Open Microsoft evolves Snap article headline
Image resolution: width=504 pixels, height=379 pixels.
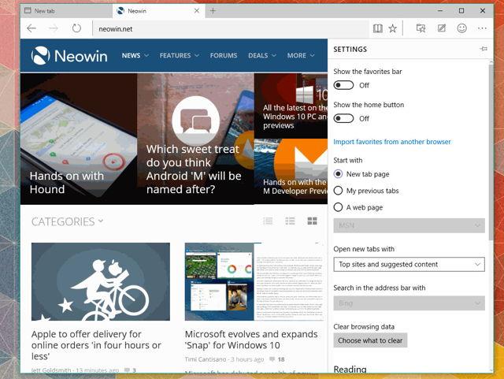(251, 340)
